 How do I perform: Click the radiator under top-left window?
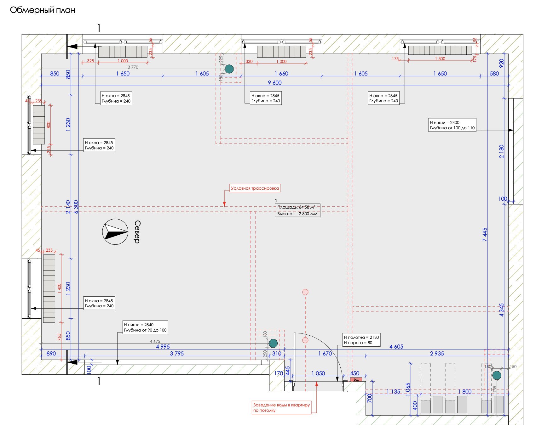(x=123, y=52)
